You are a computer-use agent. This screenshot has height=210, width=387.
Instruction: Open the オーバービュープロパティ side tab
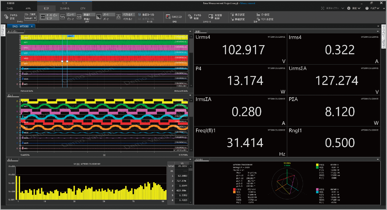pyautogui.click(x=383, y=36)
